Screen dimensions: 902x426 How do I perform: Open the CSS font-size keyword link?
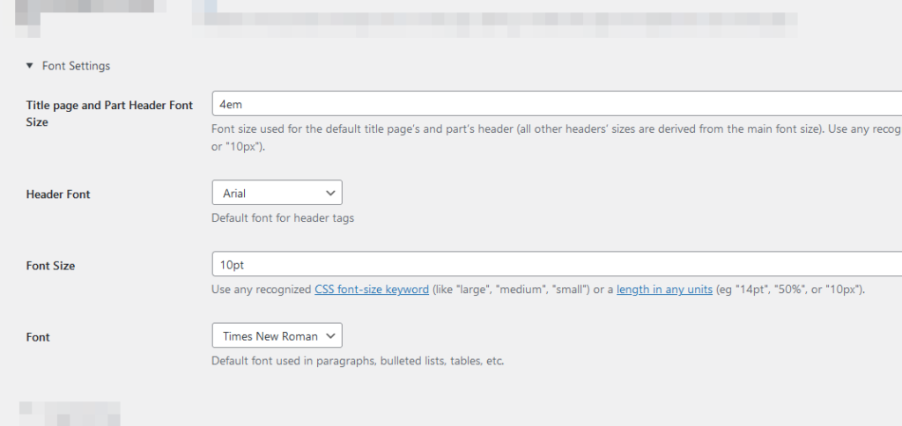(372, 290)
